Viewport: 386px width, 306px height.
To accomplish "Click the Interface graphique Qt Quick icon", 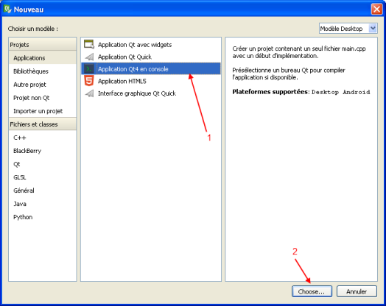I will 89,93.
